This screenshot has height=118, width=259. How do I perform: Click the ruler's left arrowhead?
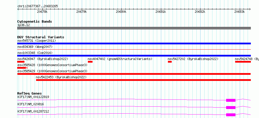18,9
